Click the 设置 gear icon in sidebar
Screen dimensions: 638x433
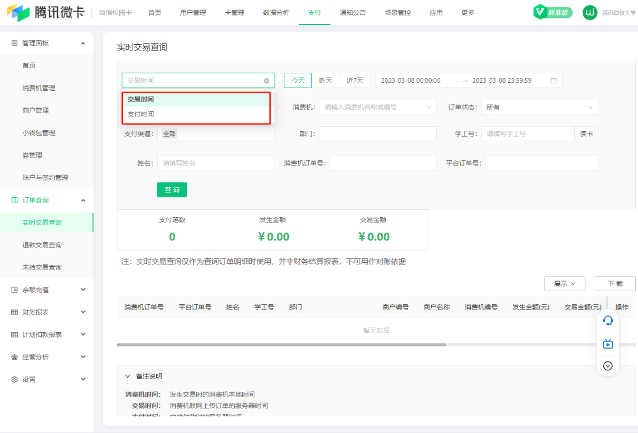[14, 380]
